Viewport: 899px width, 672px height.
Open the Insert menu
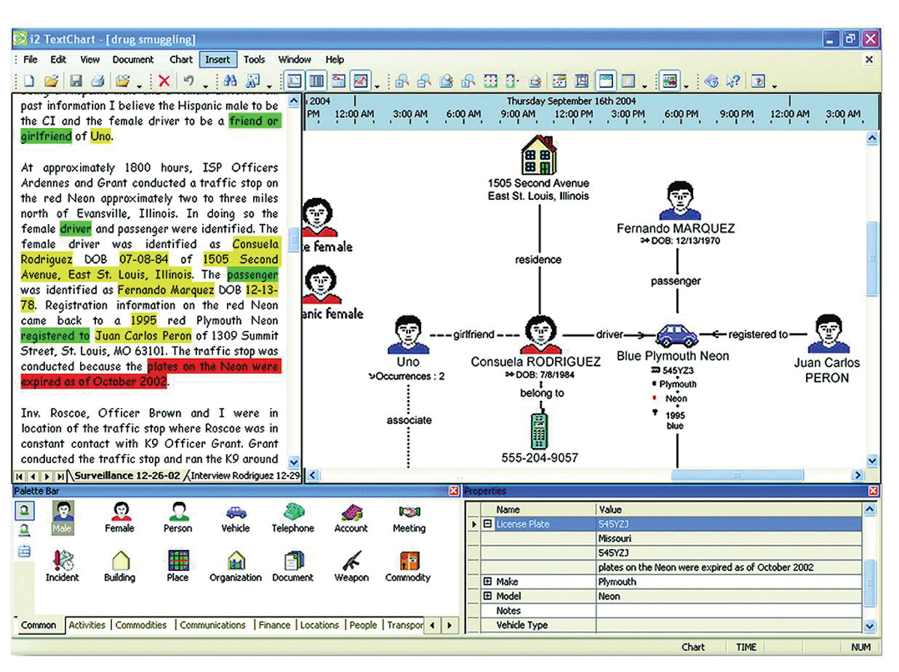coord(217,59)
